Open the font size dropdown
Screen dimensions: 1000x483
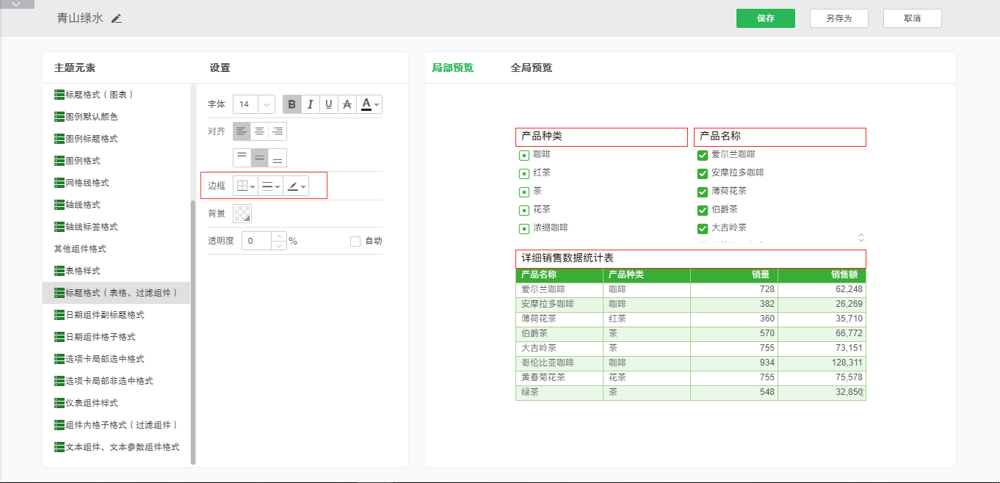pos(266,104)
